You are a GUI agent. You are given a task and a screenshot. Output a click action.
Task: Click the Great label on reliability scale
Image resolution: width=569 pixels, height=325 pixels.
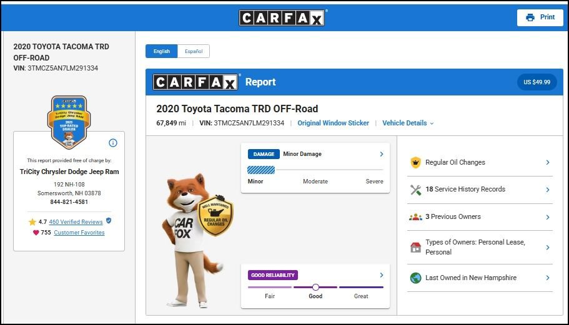tap(361, 296)
